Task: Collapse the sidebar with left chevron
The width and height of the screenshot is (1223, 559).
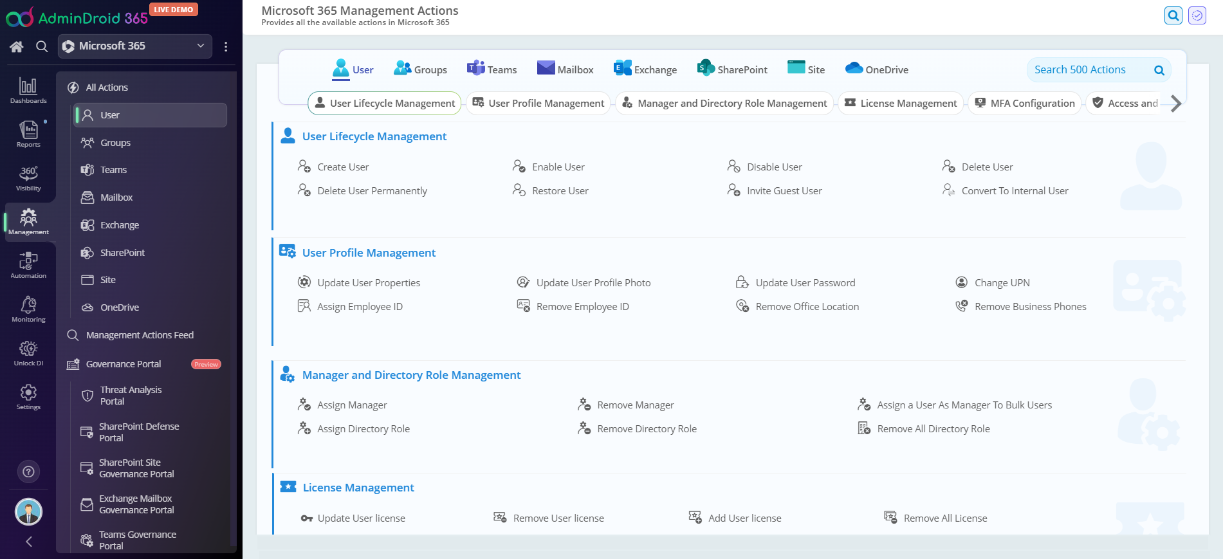Action: point(28,542)
